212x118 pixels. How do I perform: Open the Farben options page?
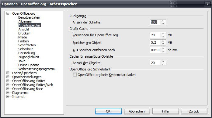tap(23, 41)
